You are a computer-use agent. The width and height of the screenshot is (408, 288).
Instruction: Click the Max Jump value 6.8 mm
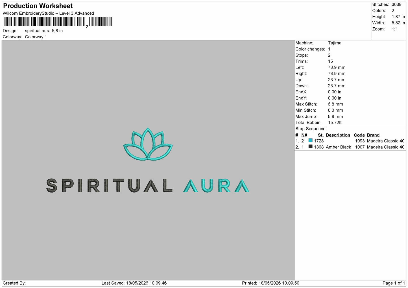[335, 116]
